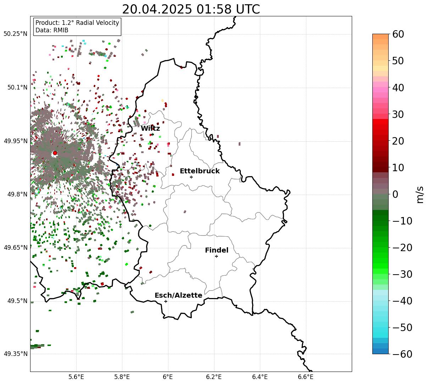Click the Ettelbruck city label

pyautogui.click(x=200, y=171)
